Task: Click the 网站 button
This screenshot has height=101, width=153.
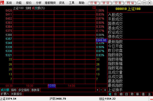Action: coord(131,3)
